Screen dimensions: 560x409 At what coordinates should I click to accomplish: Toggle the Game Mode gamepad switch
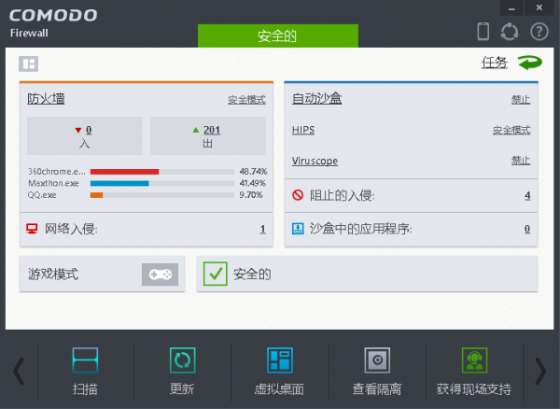click(x=160, y=275)
